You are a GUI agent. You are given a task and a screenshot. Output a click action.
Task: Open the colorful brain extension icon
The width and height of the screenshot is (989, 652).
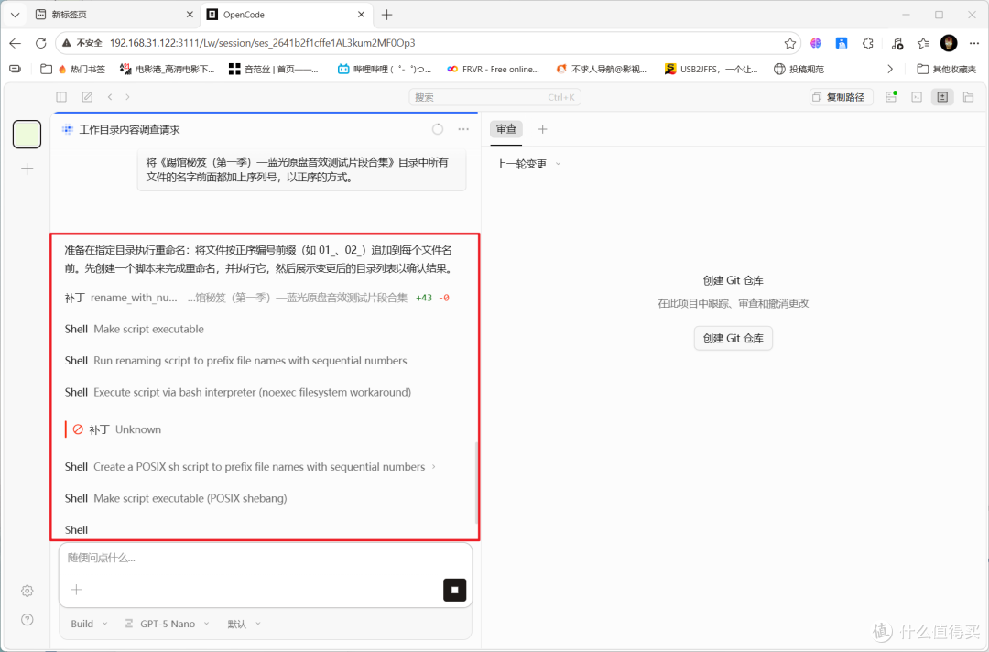tap(816, 43)
